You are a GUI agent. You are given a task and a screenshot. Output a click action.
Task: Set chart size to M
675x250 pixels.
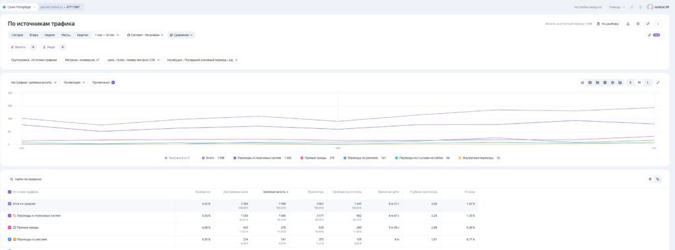click(639, 82)
